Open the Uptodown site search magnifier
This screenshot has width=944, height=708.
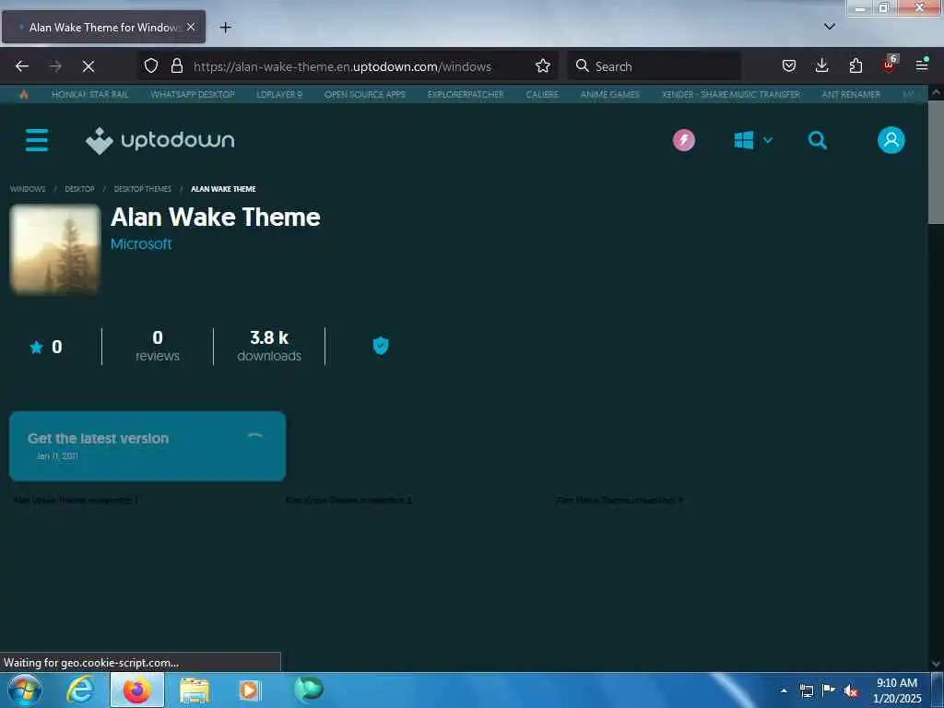817,140
